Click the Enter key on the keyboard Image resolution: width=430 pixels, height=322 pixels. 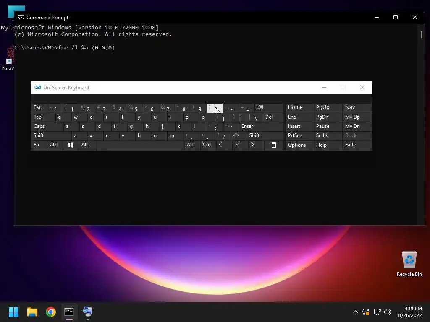tap(261, 126)
